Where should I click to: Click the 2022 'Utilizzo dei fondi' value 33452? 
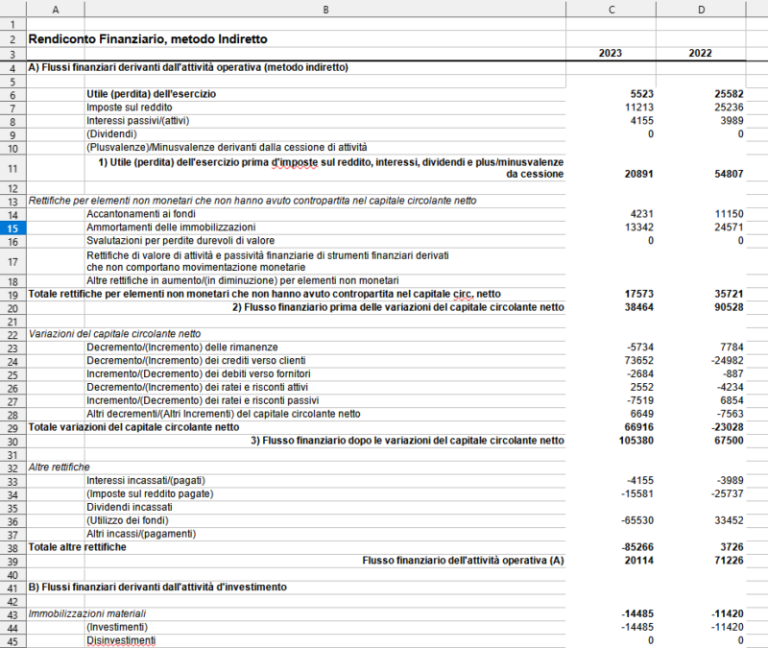click(x=726, y=520)
